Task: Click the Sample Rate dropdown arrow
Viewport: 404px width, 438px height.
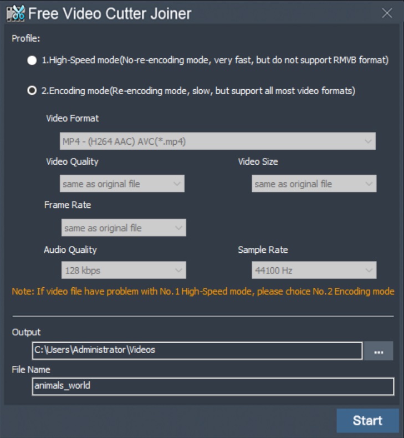Action: point(369,271)
